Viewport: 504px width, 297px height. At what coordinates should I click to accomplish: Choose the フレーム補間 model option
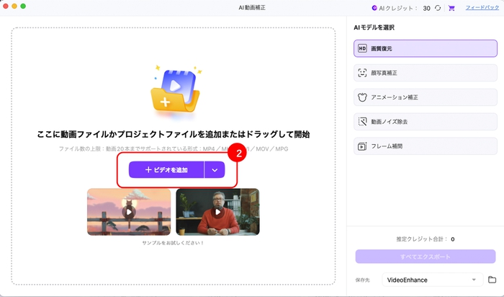426,146
